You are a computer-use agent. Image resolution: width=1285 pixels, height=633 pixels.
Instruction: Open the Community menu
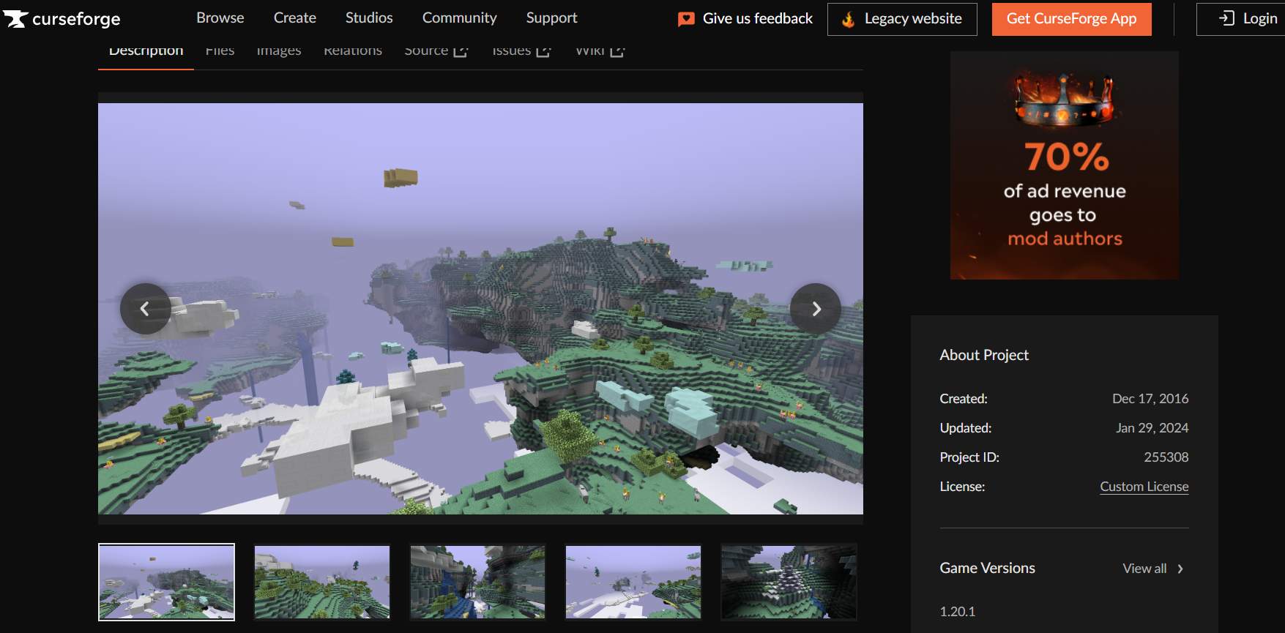tap(460, 18)
